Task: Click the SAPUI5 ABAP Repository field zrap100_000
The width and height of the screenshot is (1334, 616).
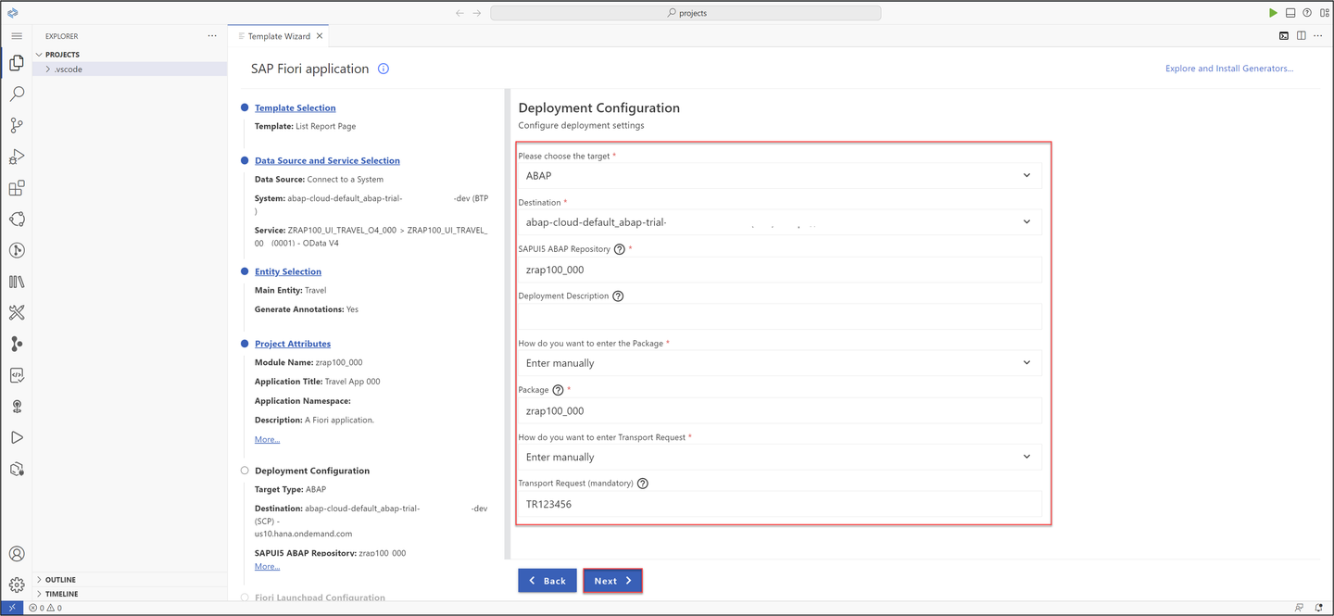Action: (x=779, y=270)
